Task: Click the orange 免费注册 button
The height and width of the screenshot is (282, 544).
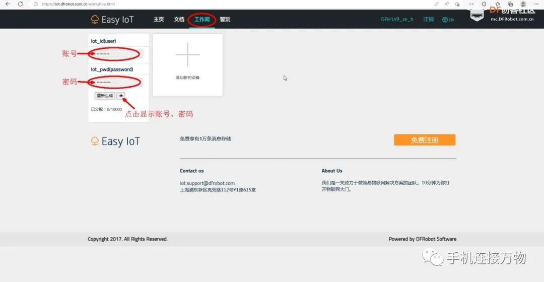Action: [425, 140]
